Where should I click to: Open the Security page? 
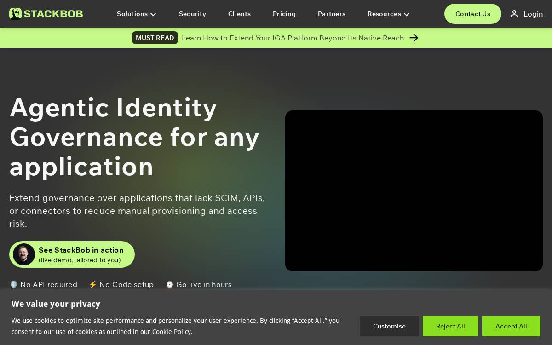(x=192, y=14)
